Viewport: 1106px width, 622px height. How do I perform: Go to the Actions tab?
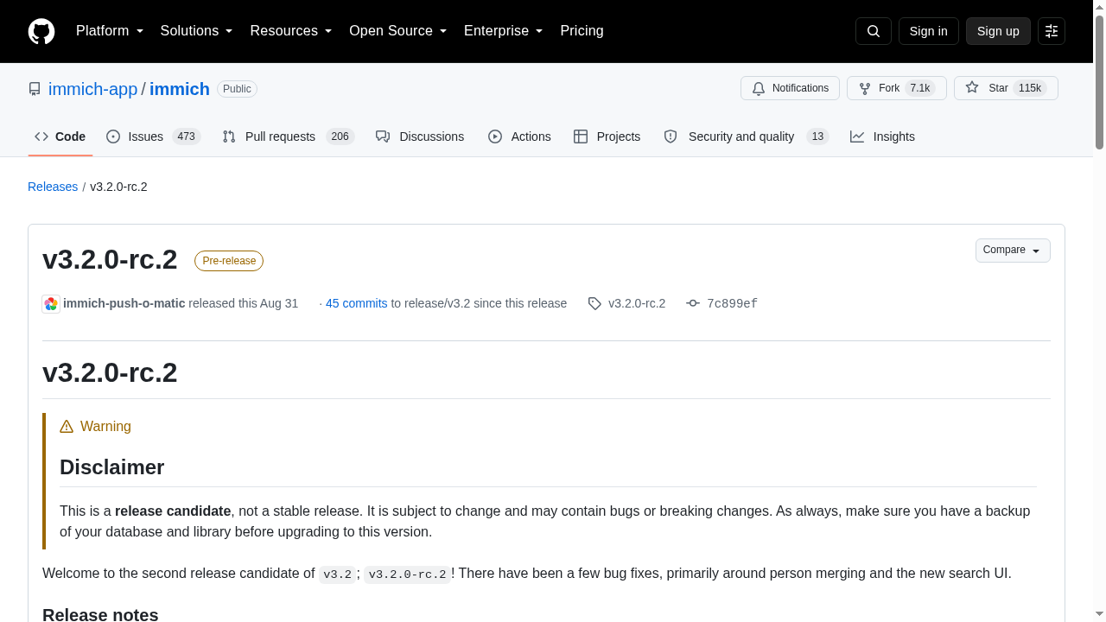tap(519, 136)
